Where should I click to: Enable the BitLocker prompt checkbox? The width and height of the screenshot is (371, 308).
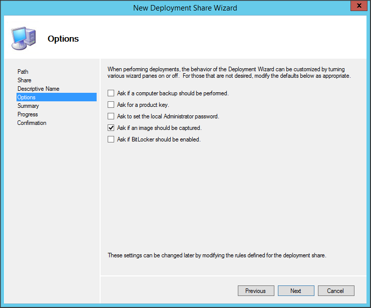[111, 139]
